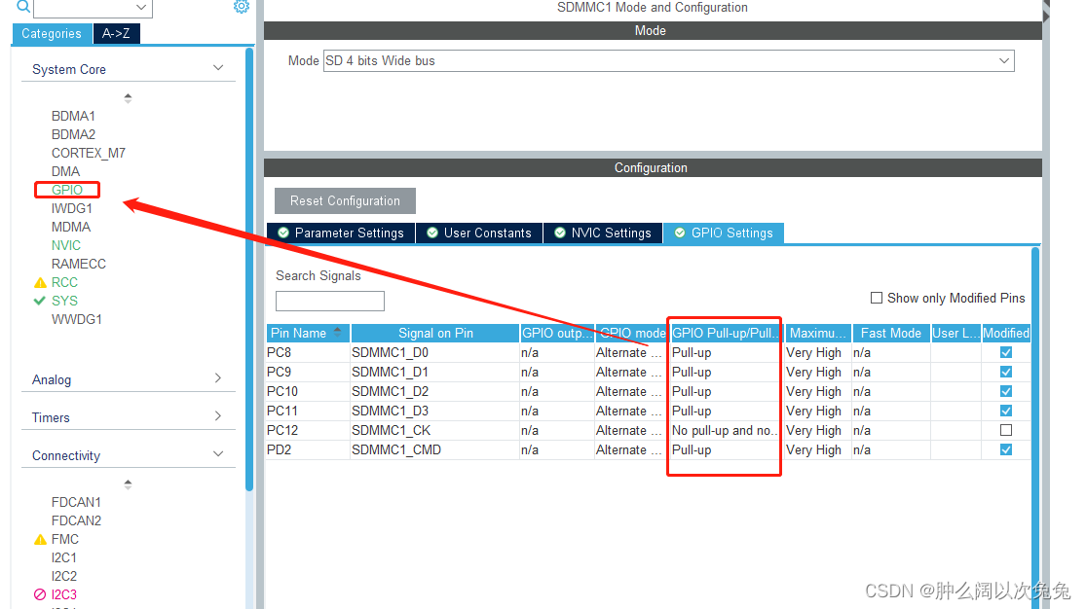The height and width of the screenshot is (609, 1086).
Task: Toggle Modified checkbox for PC8 row
Action: click(1006, 352)
